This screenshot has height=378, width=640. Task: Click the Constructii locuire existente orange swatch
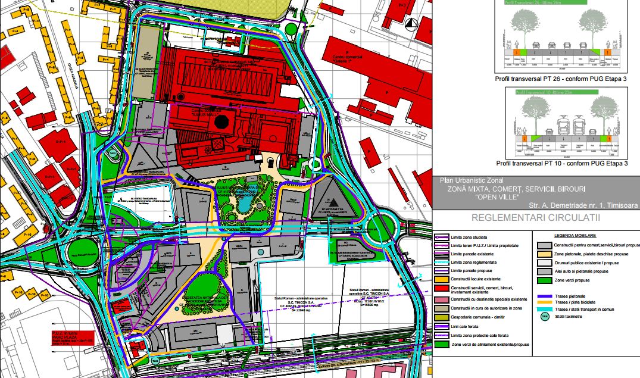click(x=441, y=279)
